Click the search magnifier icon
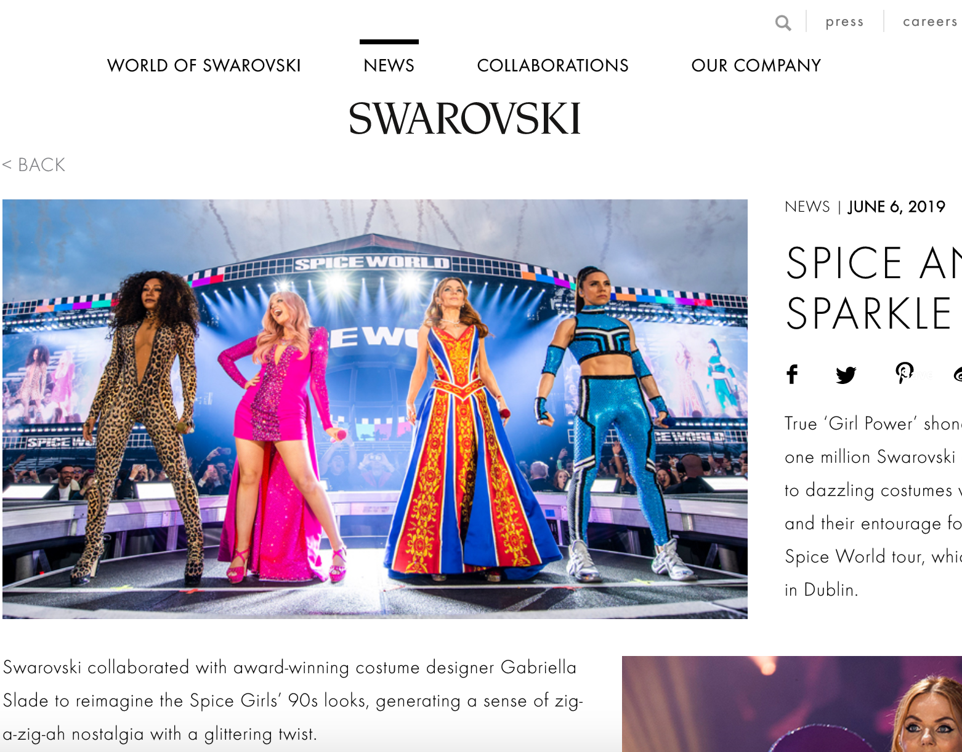This screenshot has width=962, height=752. click(x=783, y=23)
